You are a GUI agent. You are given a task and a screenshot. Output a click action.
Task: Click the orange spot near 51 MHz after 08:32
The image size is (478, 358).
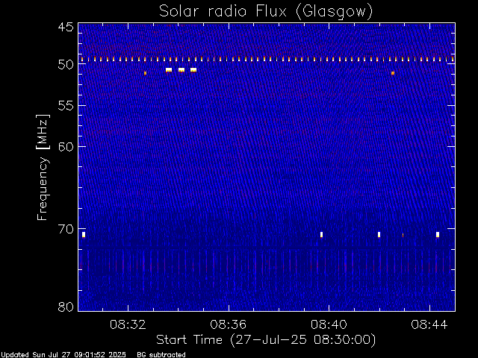click(x=145, y=73)
